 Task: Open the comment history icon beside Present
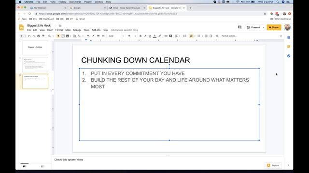coord(239,27)
